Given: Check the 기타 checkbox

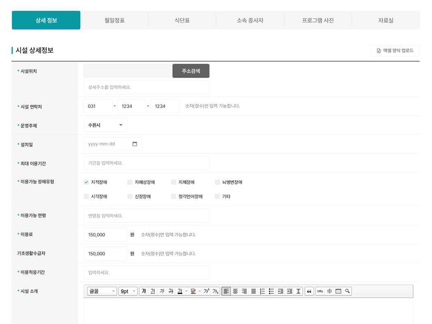Looking at the screenshot, I should (x=217, y=197).
